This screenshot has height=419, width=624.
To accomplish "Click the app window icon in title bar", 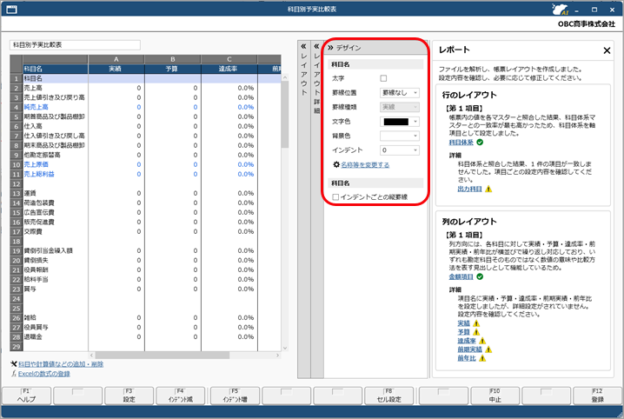I will tap(11, 10).
